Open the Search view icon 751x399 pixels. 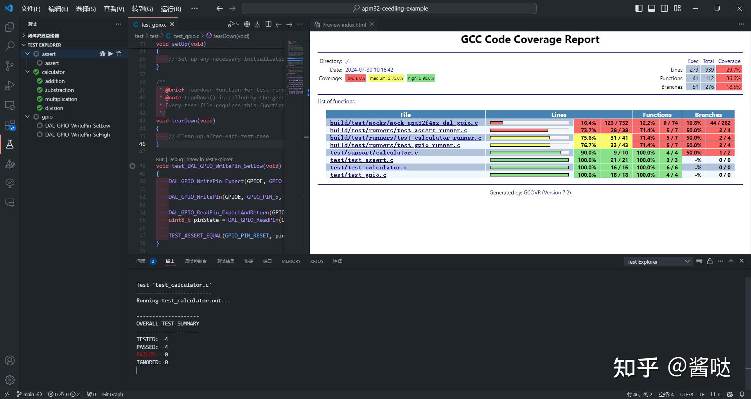tap(10, 46)
